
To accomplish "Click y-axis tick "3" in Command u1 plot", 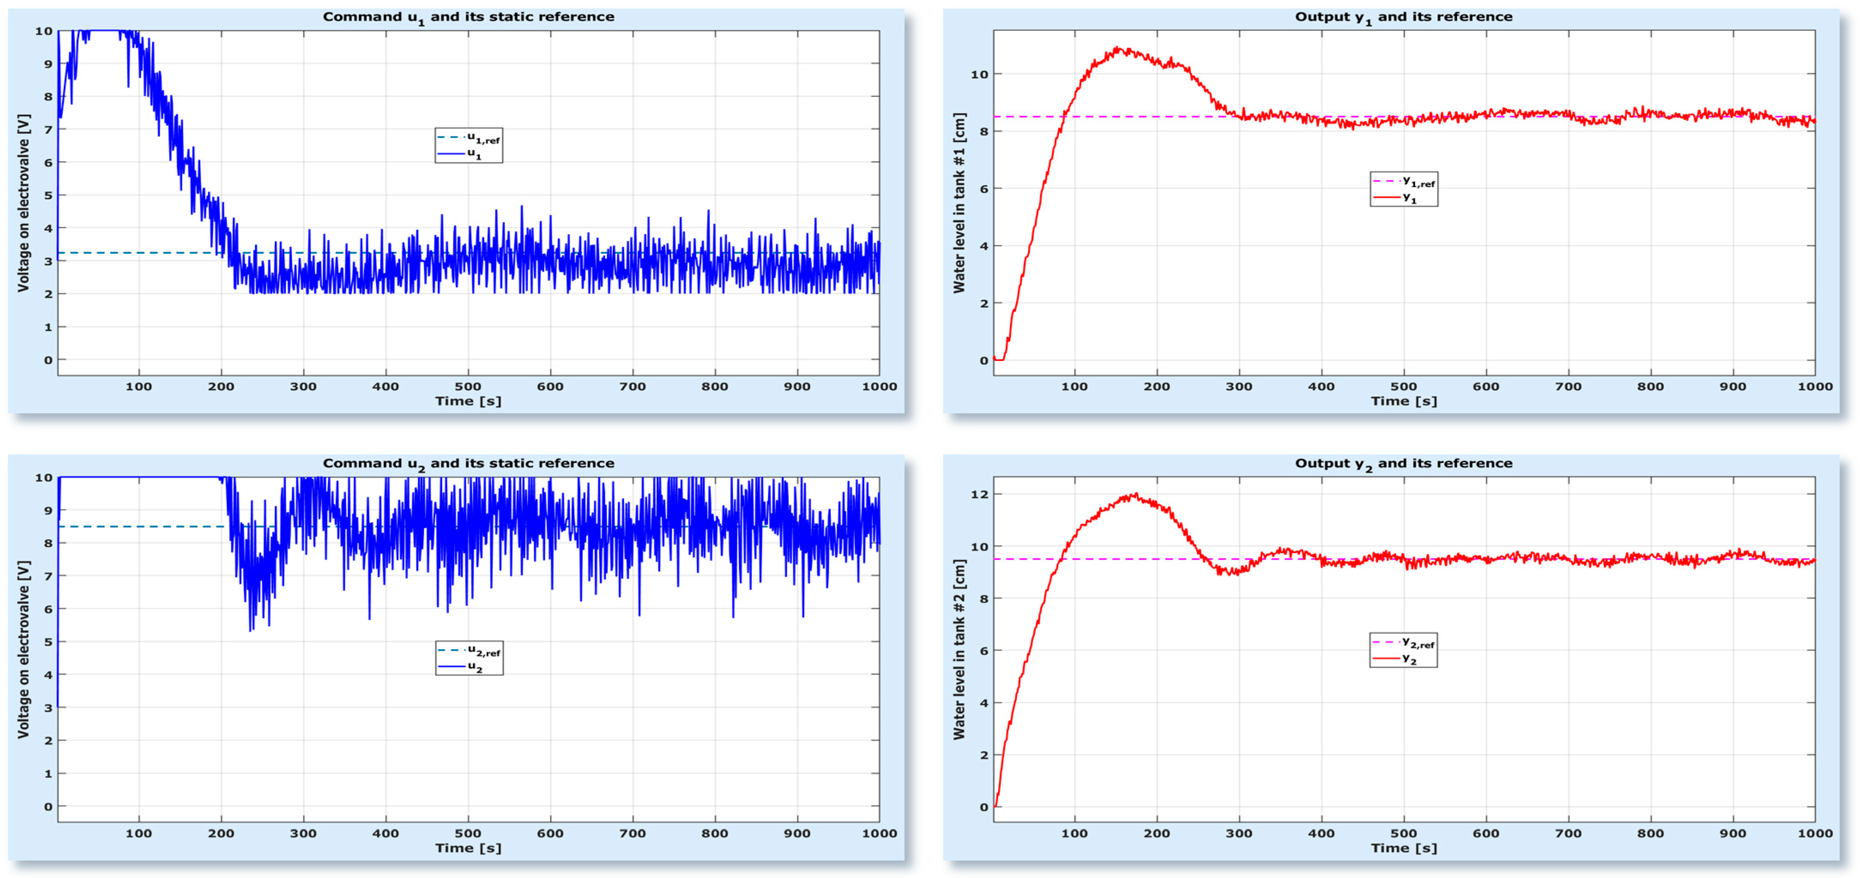I will pyautogui.click(x=48, y=261).
